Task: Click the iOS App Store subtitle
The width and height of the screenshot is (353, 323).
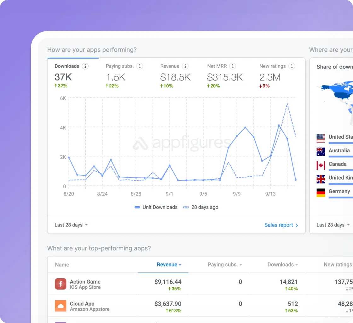Action: pos(85,287)
